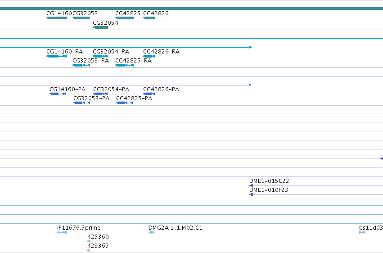
Task: Select the DME1-010F23 purple arrowhead
Action: click(x=251, y=195)
